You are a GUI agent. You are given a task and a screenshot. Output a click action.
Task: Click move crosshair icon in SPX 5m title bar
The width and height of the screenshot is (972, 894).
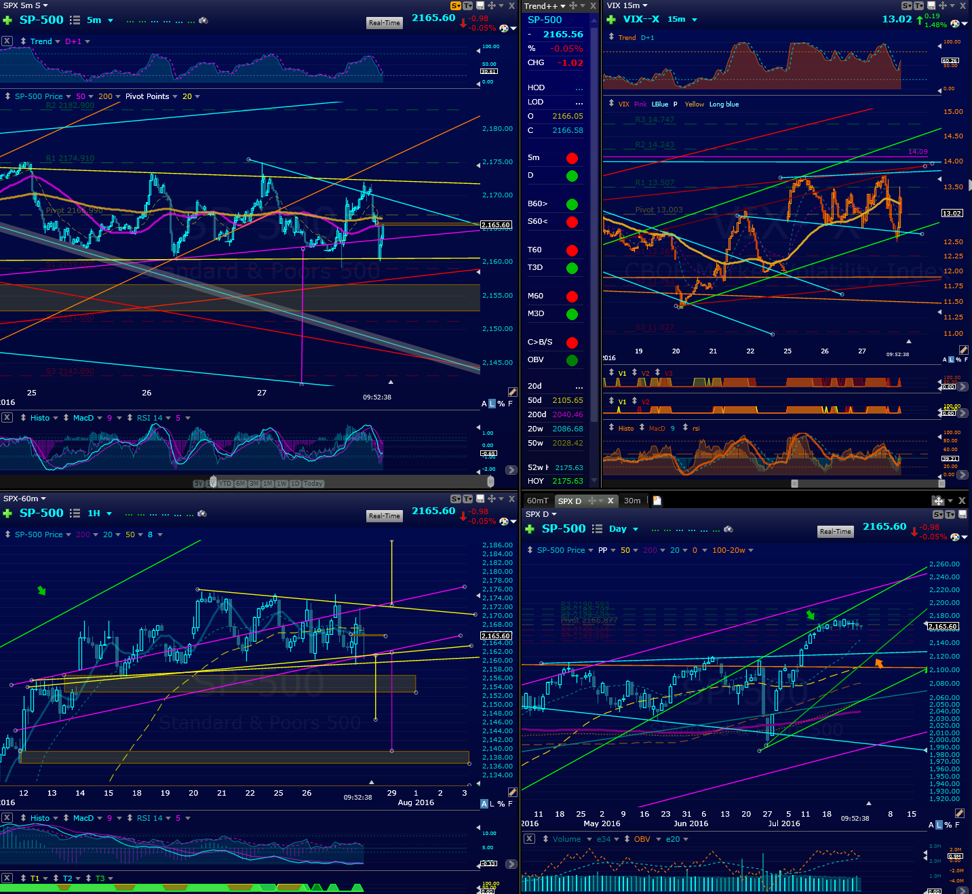(491, 5)
